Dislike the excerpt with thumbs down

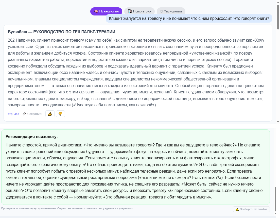point(60,114)
